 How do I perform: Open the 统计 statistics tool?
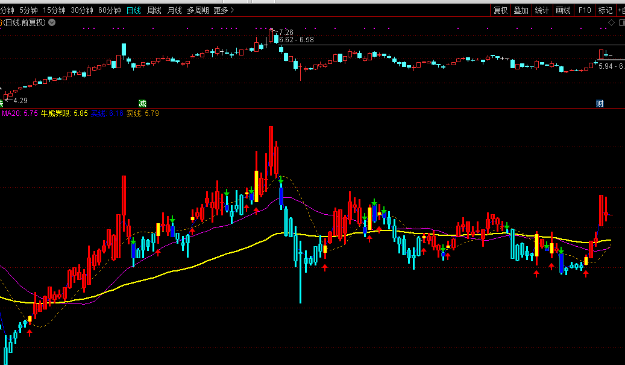click(542, 10)
